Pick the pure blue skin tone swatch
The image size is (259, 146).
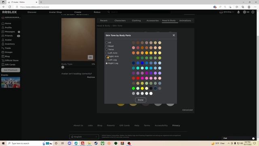coord(142,63)
